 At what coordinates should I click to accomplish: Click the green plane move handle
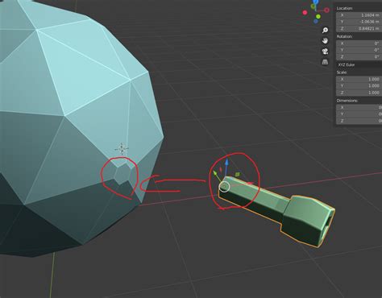tap(238, 175)
